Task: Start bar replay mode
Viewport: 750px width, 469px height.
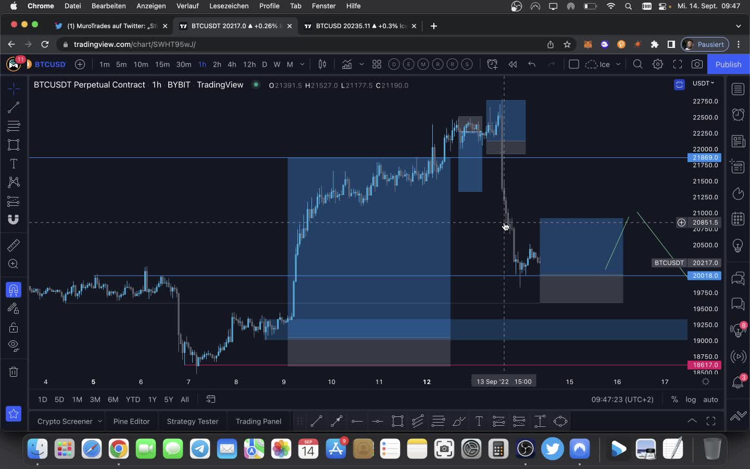Action: click(512, 64)
